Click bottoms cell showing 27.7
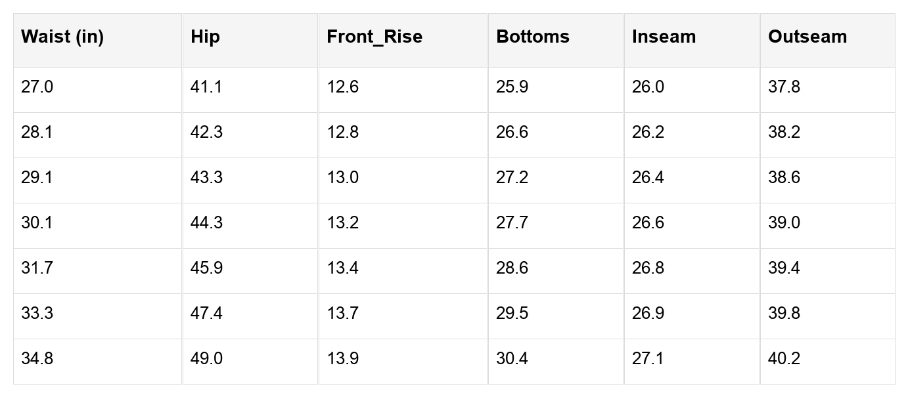This screenshot has width=908, height=397. [x=556, y=226]
